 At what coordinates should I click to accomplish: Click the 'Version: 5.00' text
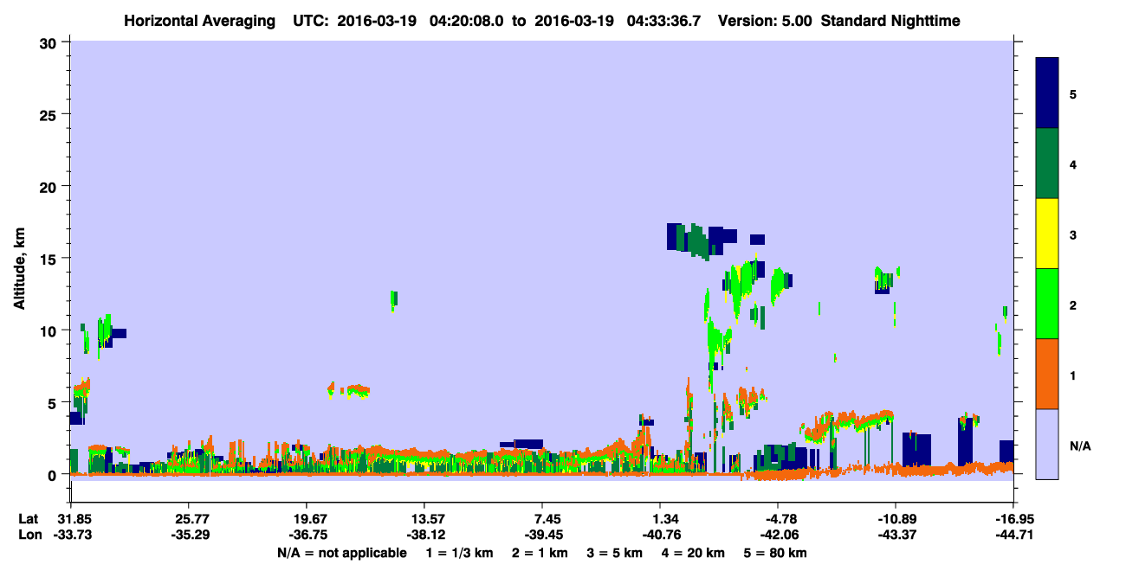coord(765,20)
